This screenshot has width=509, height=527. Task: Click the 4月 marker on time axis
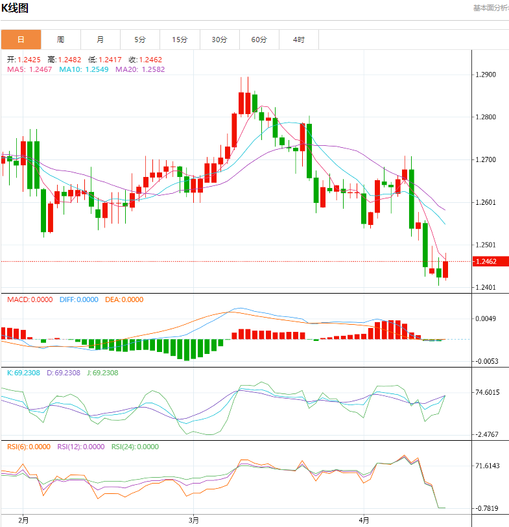tap(364, 519)
